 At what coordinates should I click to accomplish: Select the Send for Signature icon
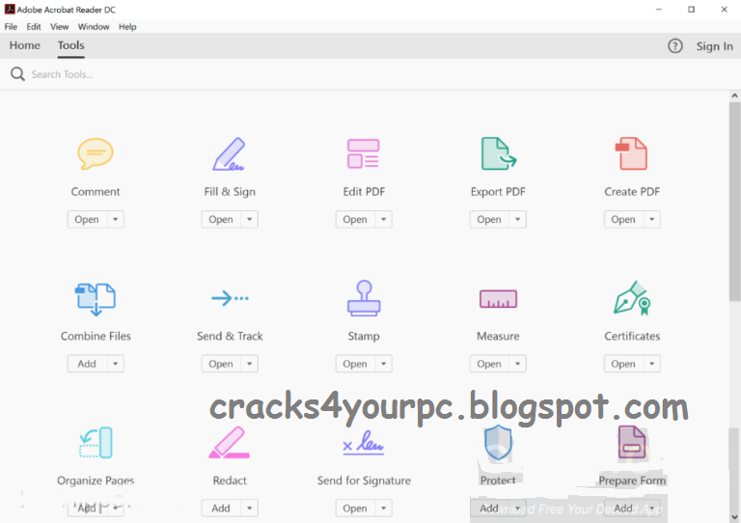(x=364, y=443)
